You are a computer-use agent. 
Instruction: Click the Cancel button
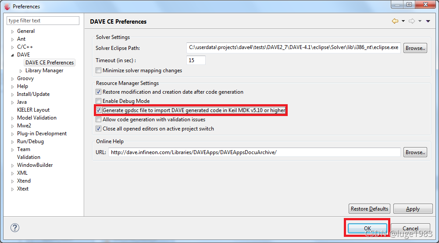pyautogui.click(x=410, y=228)
